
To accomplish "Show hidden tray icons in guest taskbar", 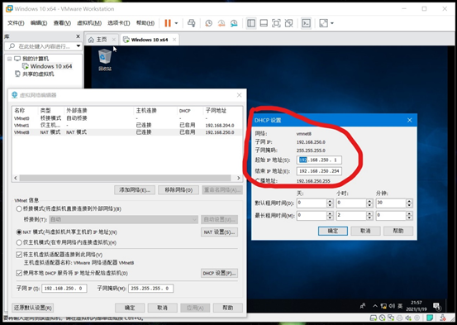I will [375, 306].
